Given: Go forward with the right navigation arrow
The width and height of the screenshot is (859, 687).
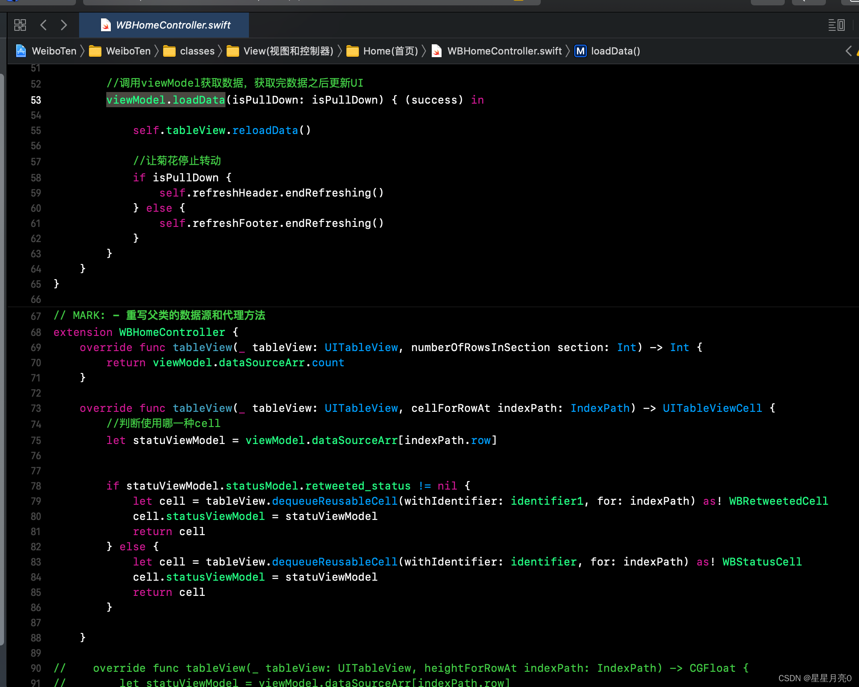Looking at the screenshot, I should (64, 25).
